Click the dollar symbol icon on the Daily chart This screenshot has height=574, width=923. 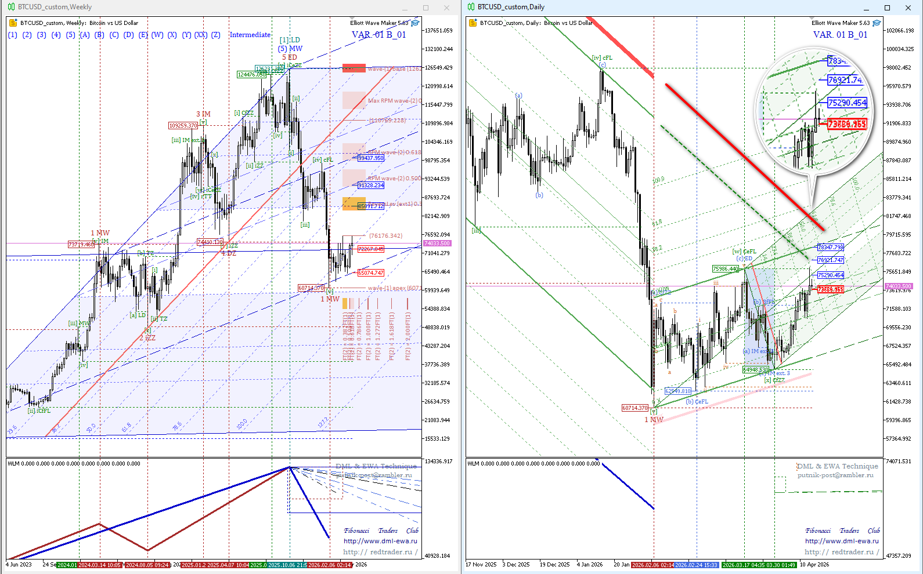(474, 23)
